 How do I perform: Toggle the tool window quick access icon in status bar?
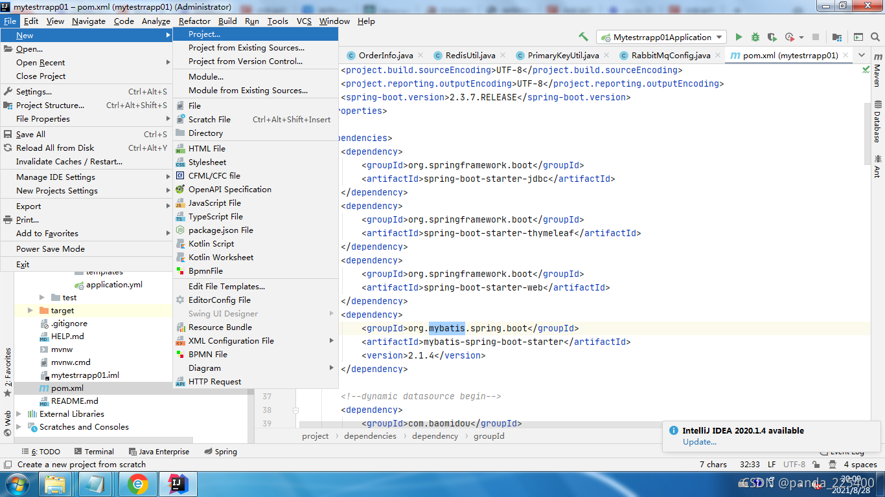click(7, 464)
